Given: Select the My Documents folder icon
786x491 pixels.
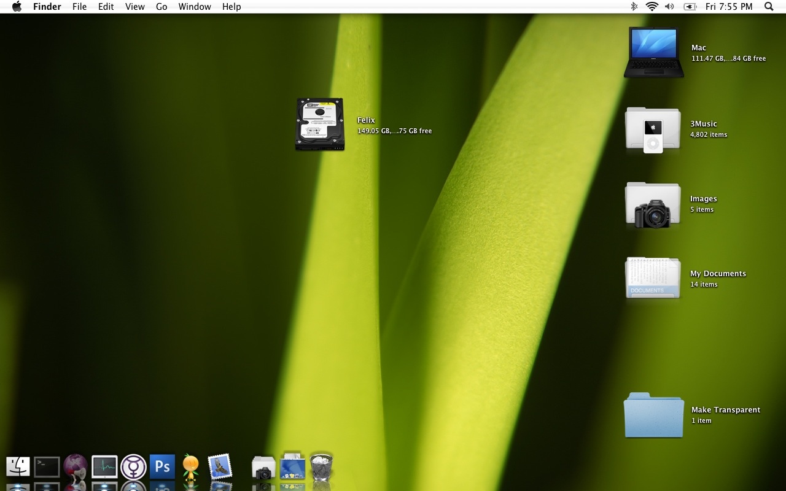Looking at the screenshot, I should click(x=653, y=278).
